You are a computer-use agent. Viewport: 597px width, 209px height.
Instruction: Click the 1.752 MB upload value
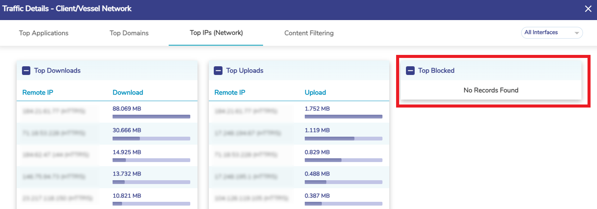pyautogui.click(x=317, y=109)
